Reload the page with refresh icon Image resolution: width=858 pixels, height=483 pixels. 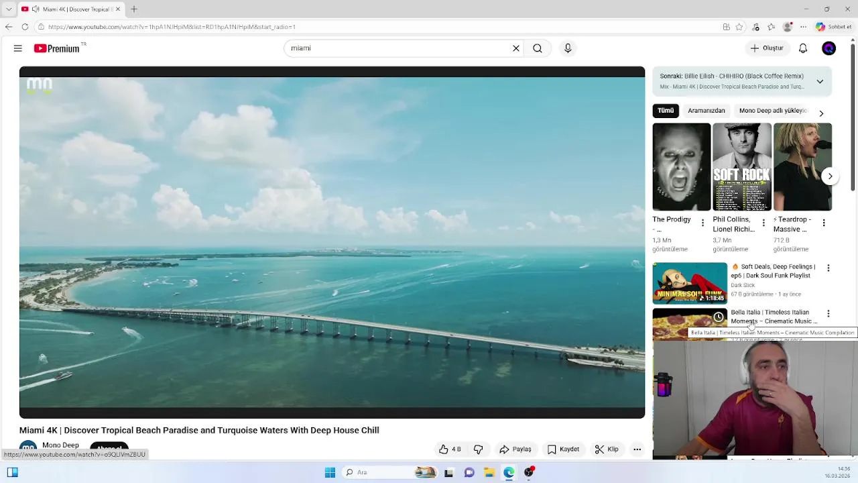click(x=25, y=27)
